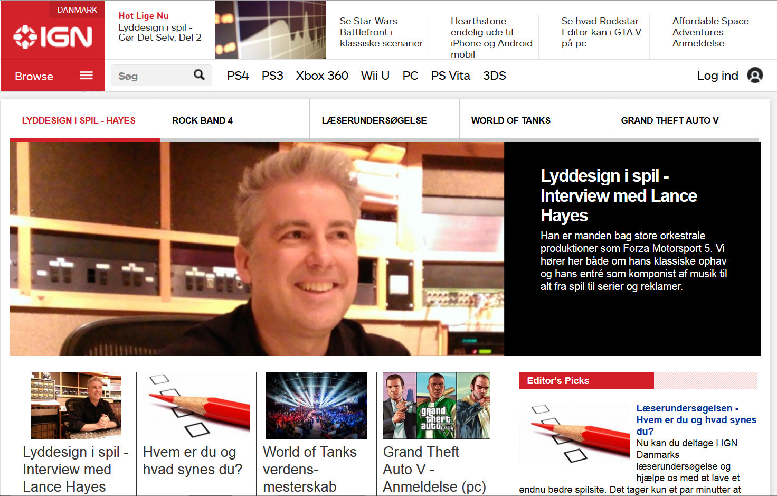777x496 pixels.
Task: Click hero description text starting 'Han er manden'
Action: point(633,261)
